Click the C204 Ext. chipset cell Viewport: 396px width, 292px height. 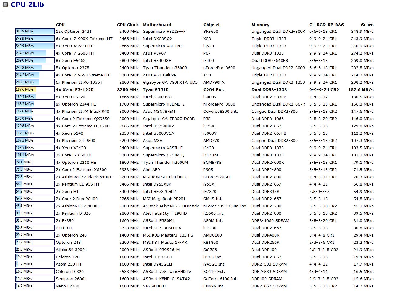tap(214, 89)
